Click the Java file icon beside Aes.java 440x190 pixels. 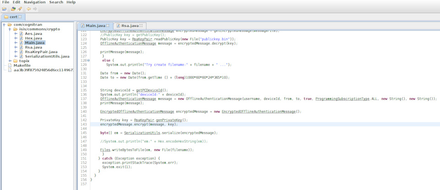21,34
